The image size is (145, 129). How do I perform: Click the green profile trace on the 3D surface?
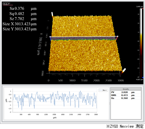click(83, 40)
